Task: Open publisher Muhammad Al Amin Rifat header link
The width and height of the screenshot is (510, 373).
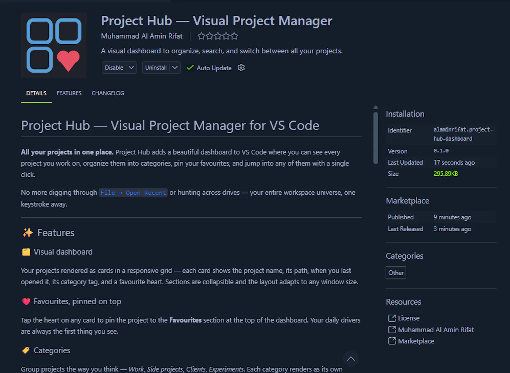Action: 142,36
